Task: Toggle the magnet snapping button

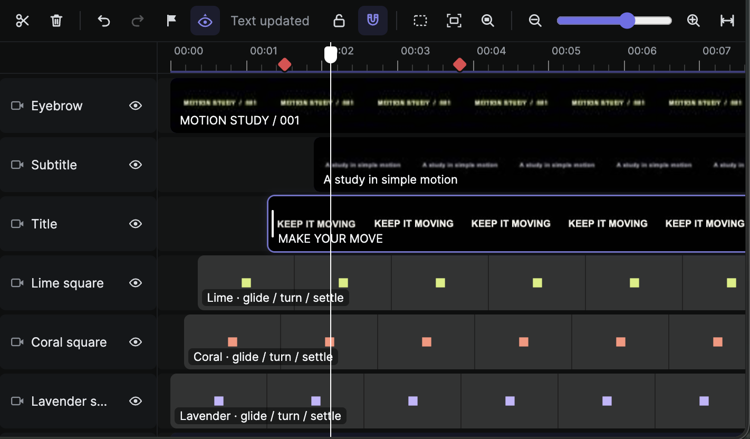Action: pyautogui.click(x=373, y=21)
